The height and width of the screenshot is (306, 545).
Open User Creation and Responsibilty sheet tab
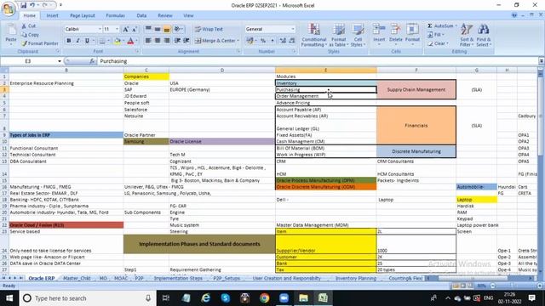click(x=286, y=278)
